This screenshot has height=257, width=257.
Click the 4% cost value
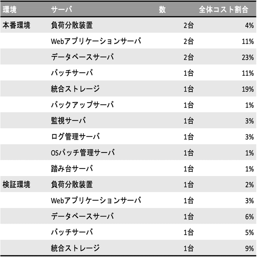click(250, 26)
